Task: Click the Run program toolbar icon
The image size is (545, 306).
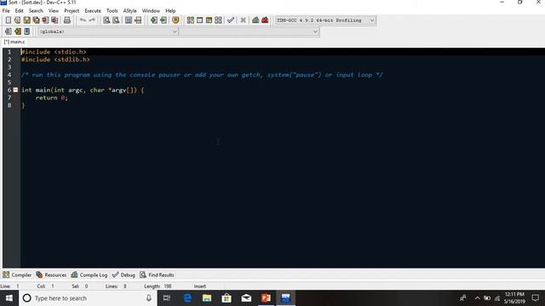Action: click(x=200, y=20)
